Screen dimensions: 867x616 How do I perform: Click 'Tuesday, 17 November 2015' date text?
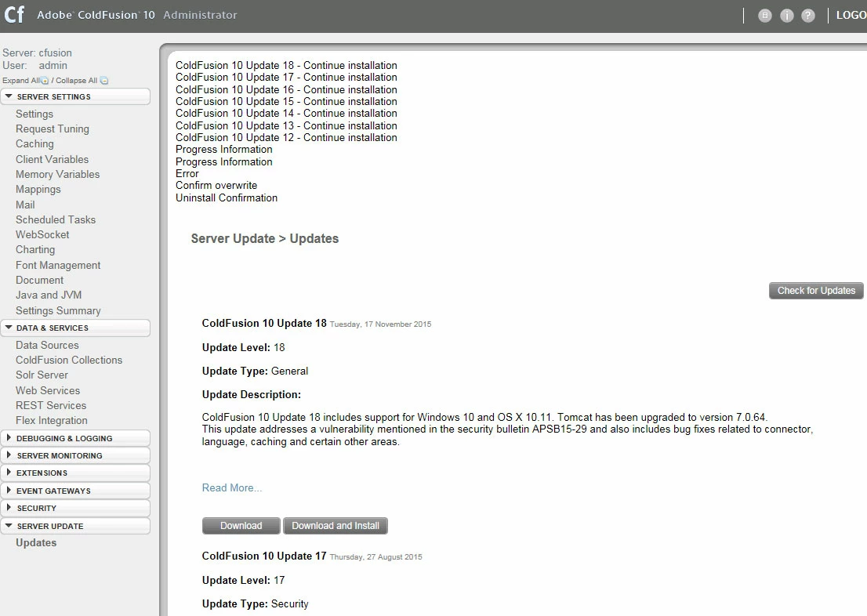pyautogui.click(x=380, y=324)
